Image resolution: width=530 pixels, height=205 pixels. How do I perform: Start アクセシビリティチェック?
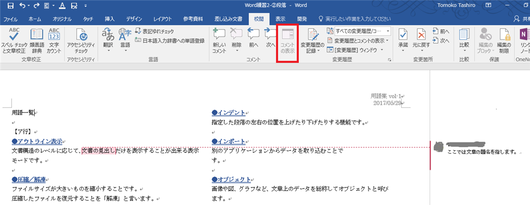click(81, 40)
